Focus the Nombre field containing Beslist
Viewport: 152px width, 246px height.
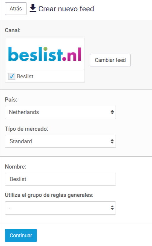coord(60,179)
